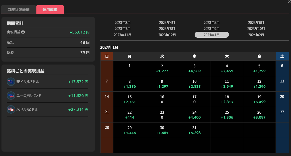Click calendar day 30 with +7,681
291x156 pixels.
click(162, 130)
